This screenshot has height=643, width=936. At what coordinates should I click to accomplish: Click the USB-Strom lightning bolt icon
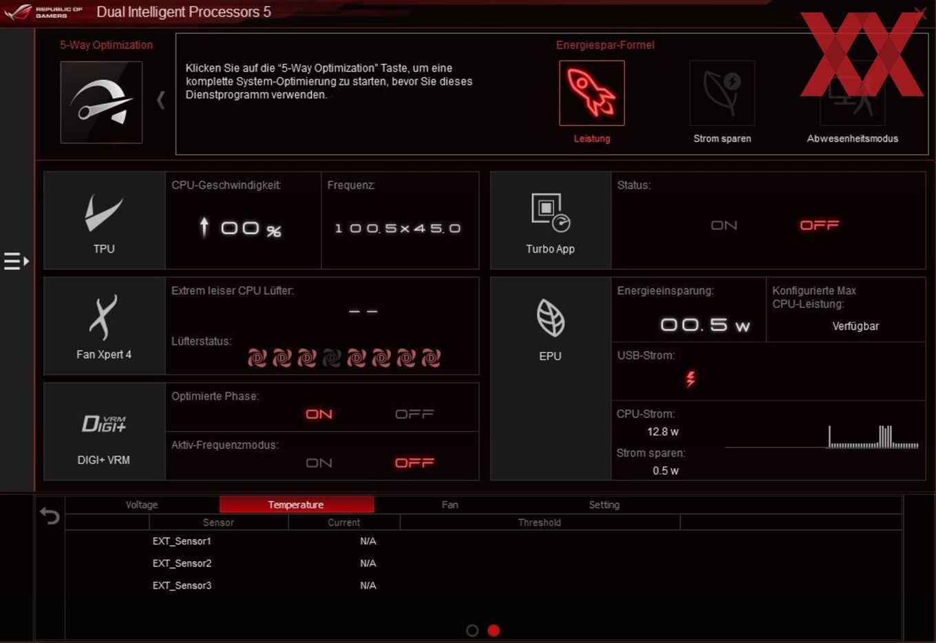690,379
